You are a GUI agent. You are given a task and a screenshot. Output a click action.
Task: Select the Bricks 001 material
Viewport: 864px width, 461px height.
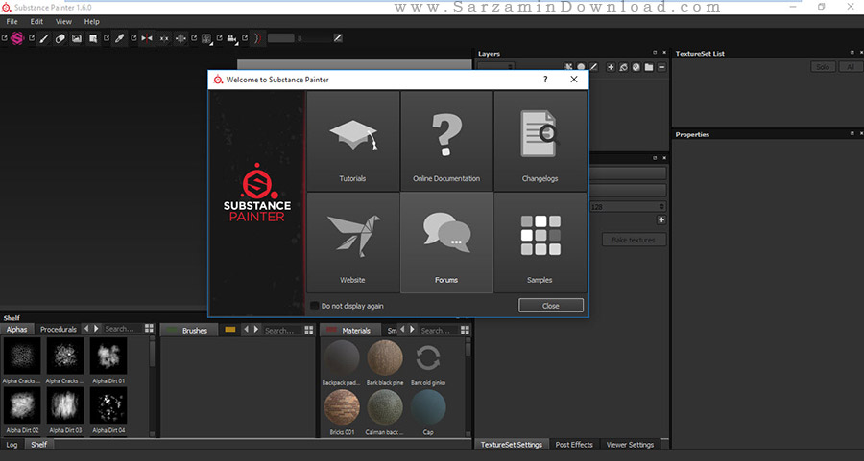342,408
